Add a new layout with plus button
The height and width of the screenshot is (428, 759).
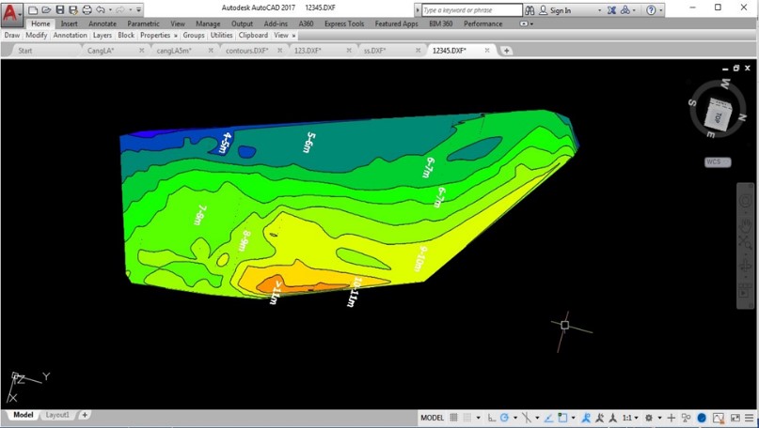(x=85, y=415)
